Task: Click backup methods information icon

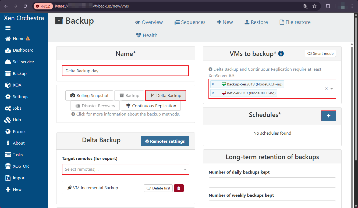Action: click(73, 114)
